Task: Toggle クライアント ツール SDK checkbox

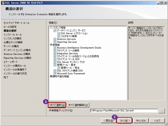Action: [55, 59]
